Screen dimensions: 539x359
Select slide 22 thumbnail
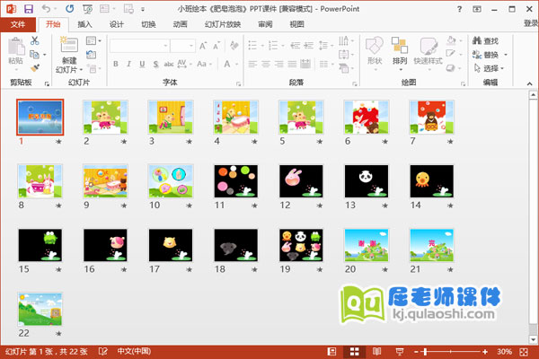40,309
